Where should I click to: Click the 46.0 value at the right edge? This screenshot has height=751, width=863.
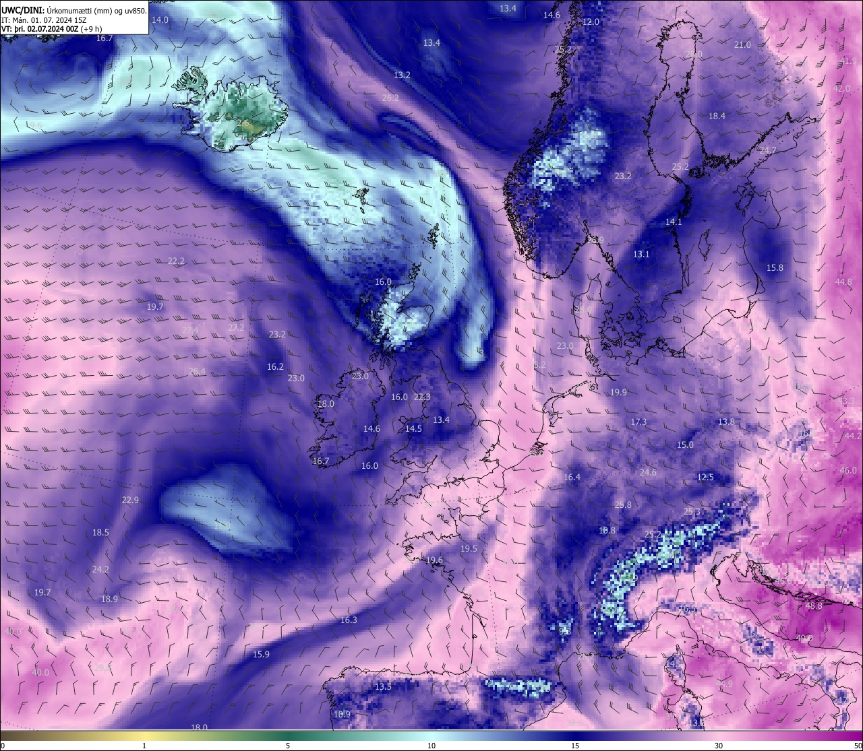[848, 470]
